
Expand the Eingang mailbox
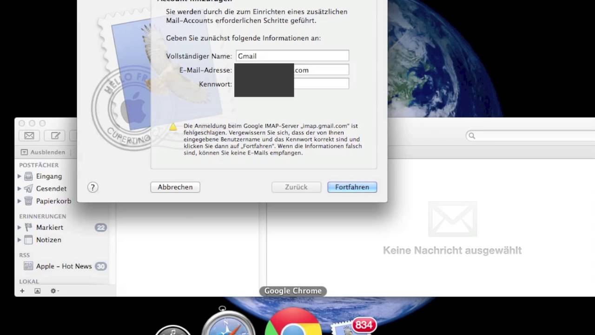20,176
